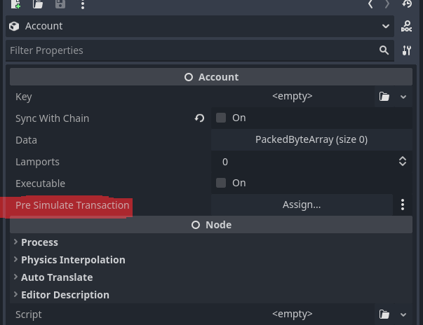Load an existing resource from disk icon
423x325 pixels.
(x=38, y=4)
